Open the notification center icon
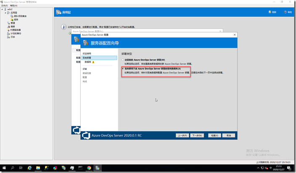 point(289,168)
